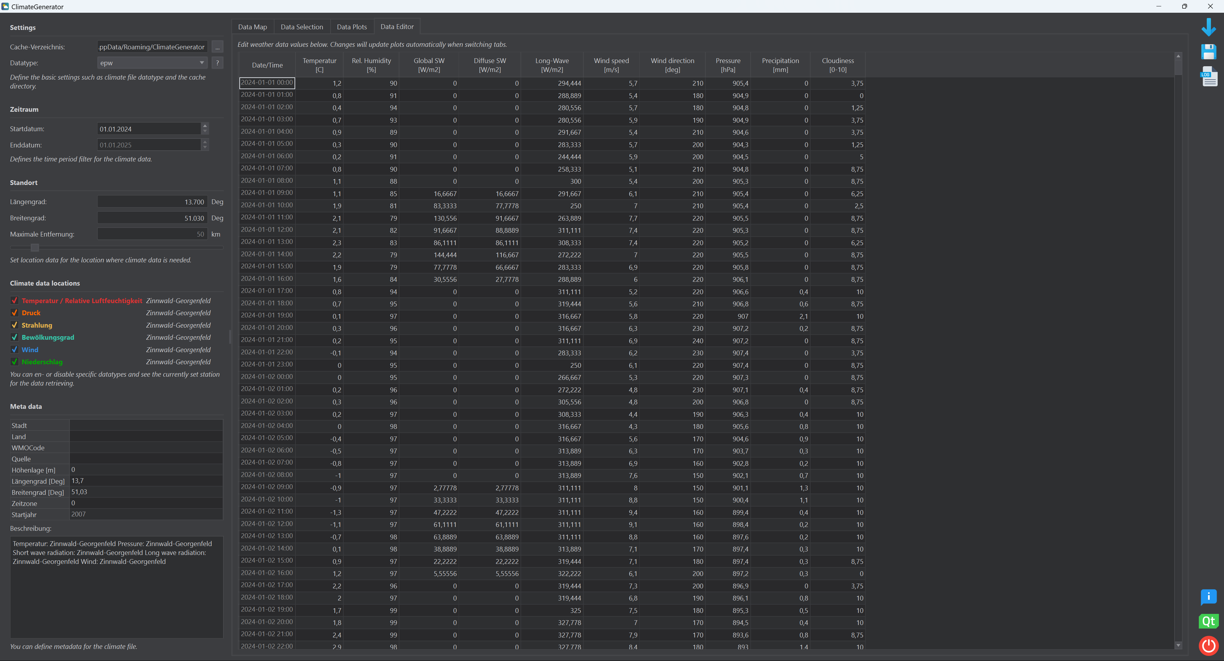Open the Datatype epw dropdown
The height and width of the screenshot is (661, 1224).
point(152,63)
